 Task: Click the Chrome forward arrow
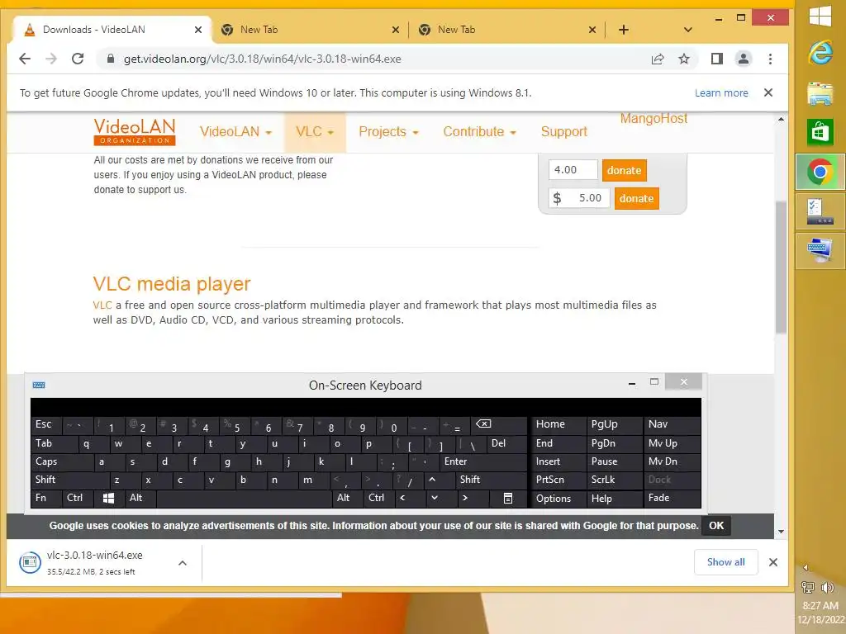(51, 59)
